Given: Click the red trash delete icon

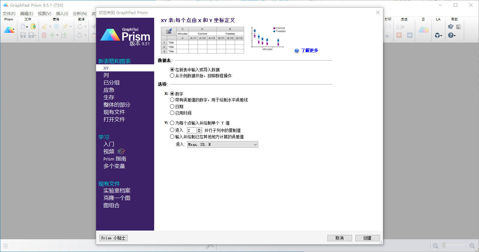Looking at the screenshot, I should click(x=44, y=35).
